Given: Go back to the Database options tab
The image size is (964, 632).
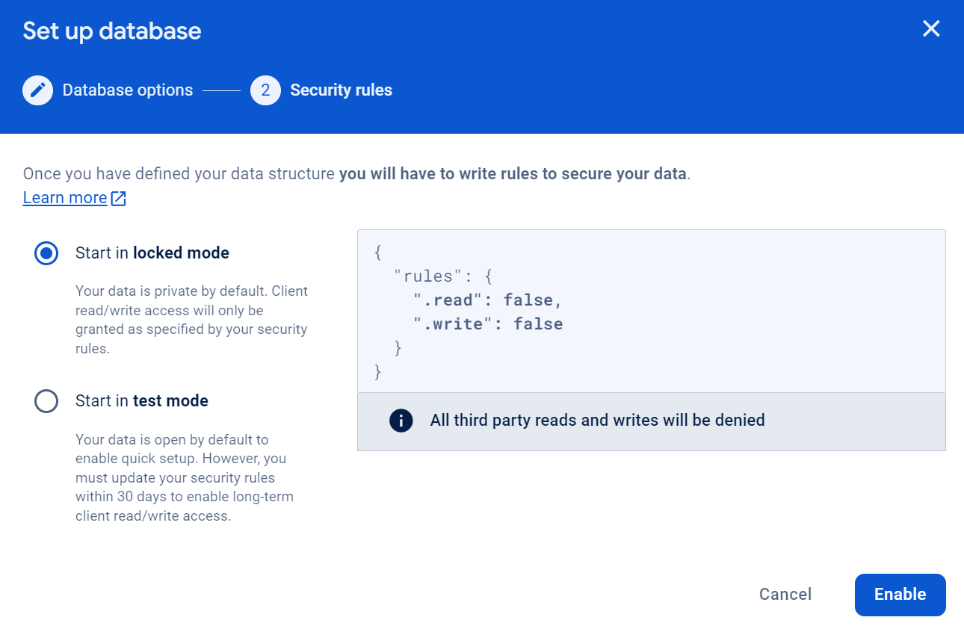Looking at the screenshot, I should pos(127,90).
